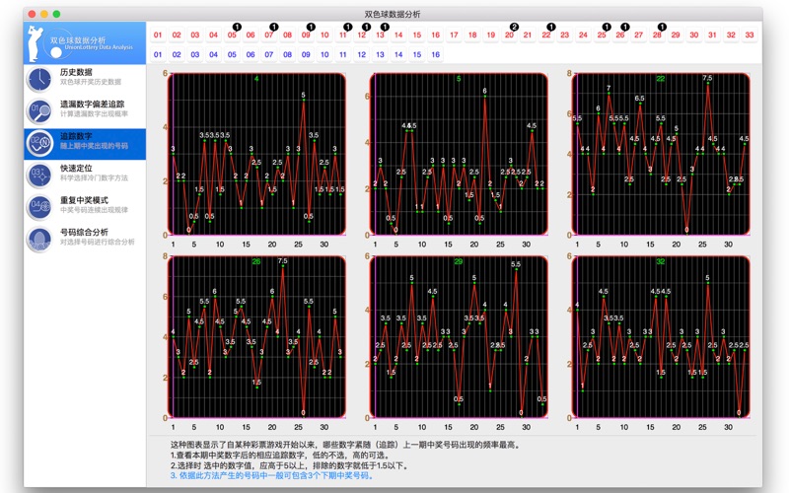
Task: Click the tracking chart for number 5
Action: (459, 154)
